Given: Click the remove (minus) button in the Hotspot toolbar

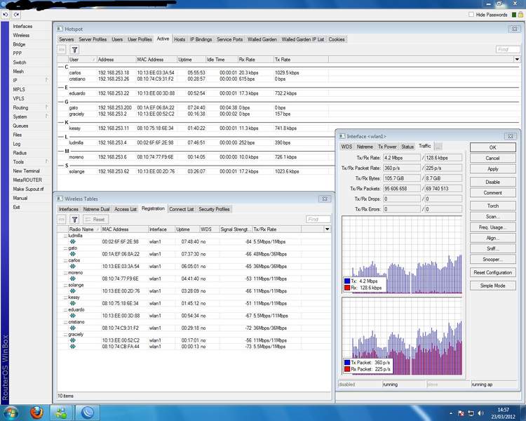Looking at the screenshot, I should pos(62,50).
